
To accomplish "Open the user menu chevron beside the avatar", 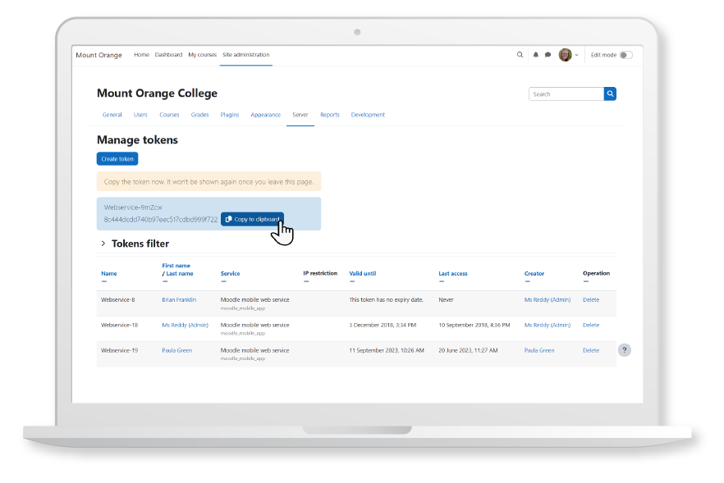I will 576,54.
